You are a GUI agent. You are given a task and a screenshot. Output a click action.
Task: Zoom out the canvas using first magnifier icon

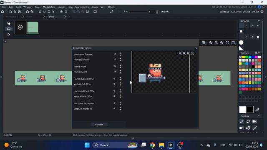211,42
